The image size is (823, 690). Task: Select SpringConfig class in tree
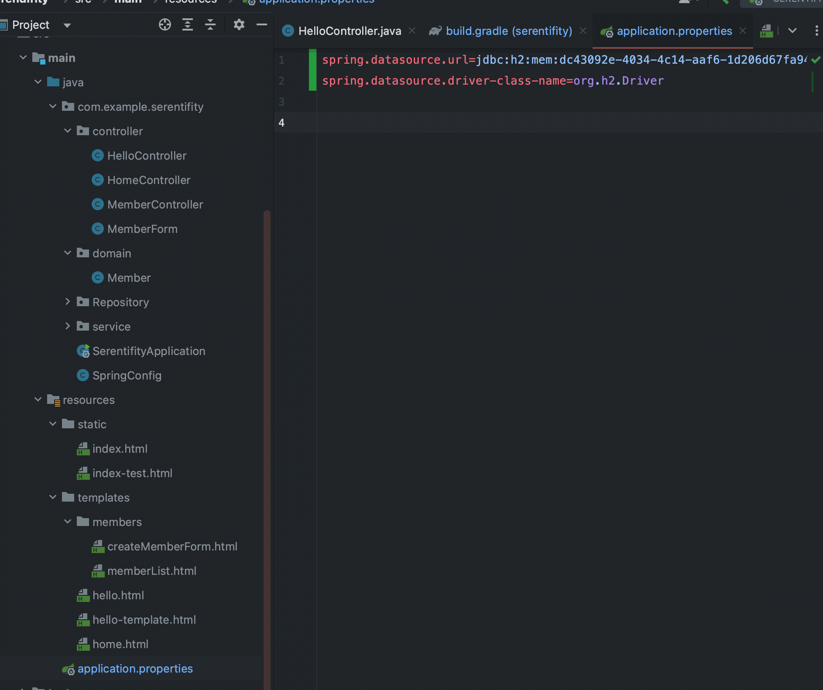[127, 376]
